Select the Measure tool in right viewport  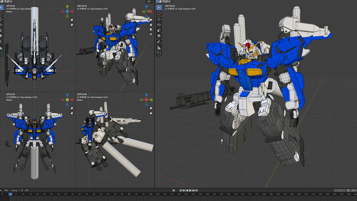(159, 48)
